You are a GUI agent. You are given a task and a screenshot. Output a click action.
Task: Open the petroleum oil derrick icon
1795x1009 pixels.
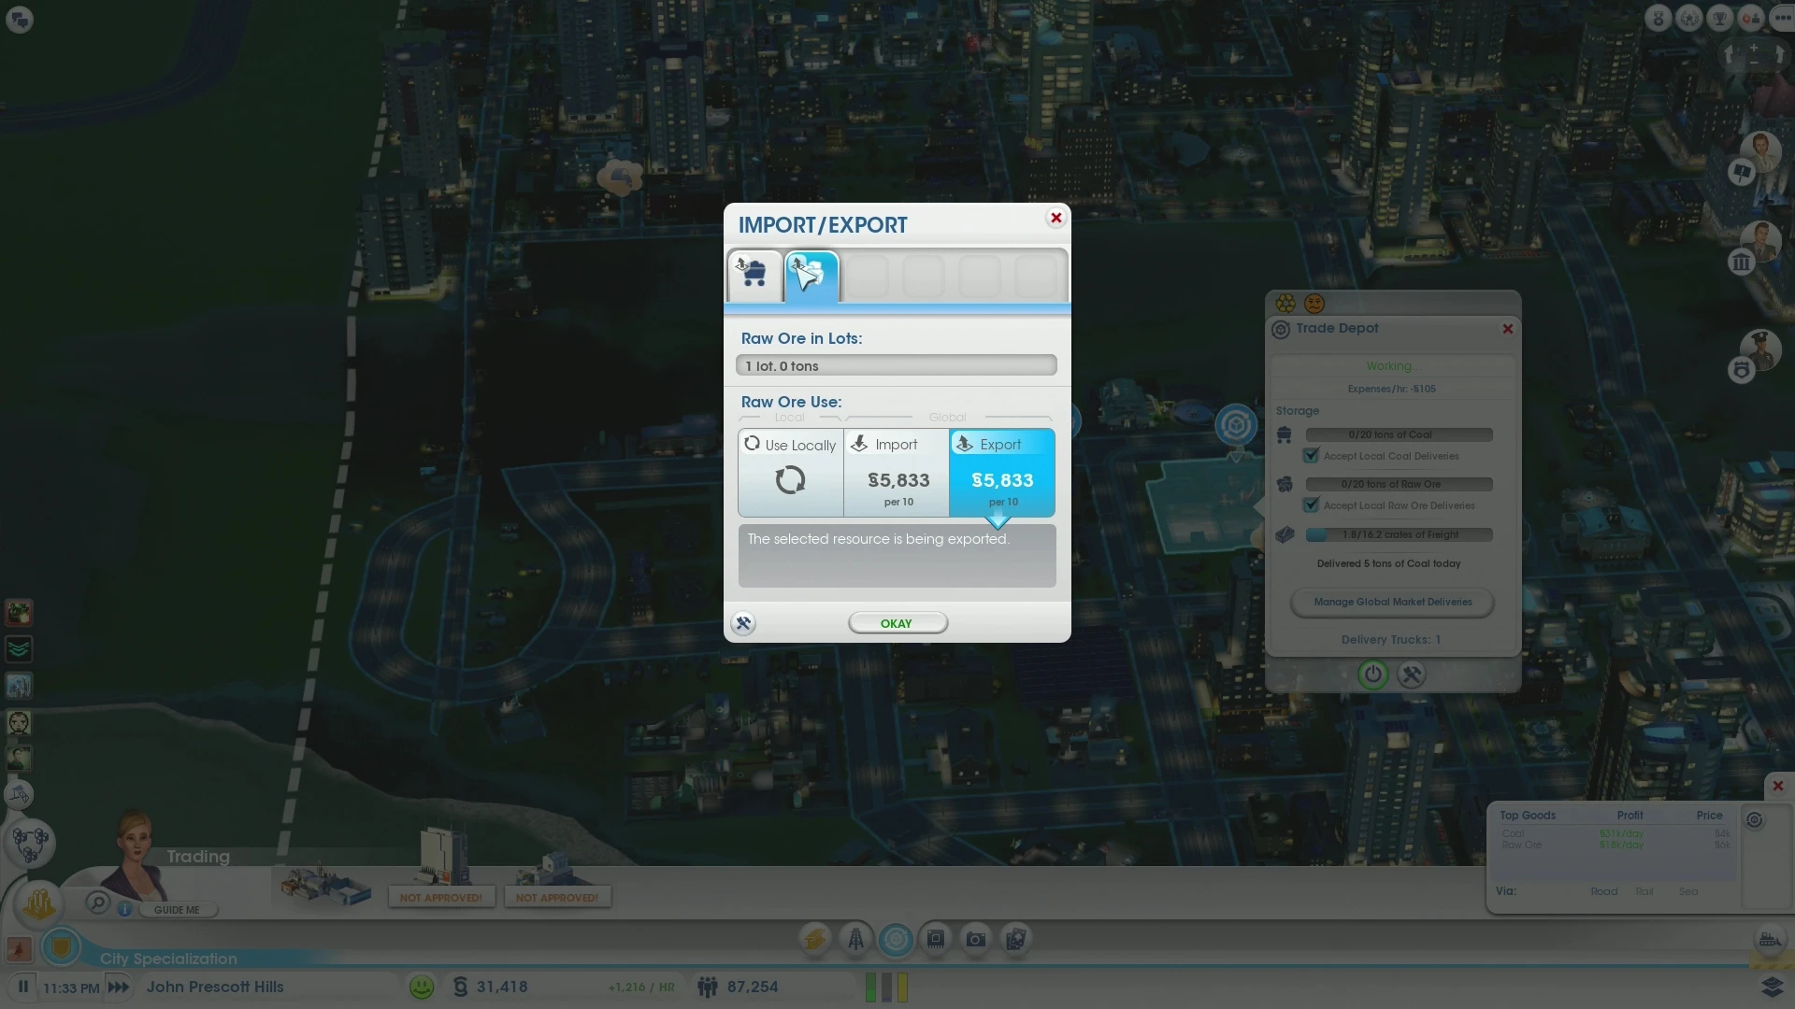[x=855, y=939]
